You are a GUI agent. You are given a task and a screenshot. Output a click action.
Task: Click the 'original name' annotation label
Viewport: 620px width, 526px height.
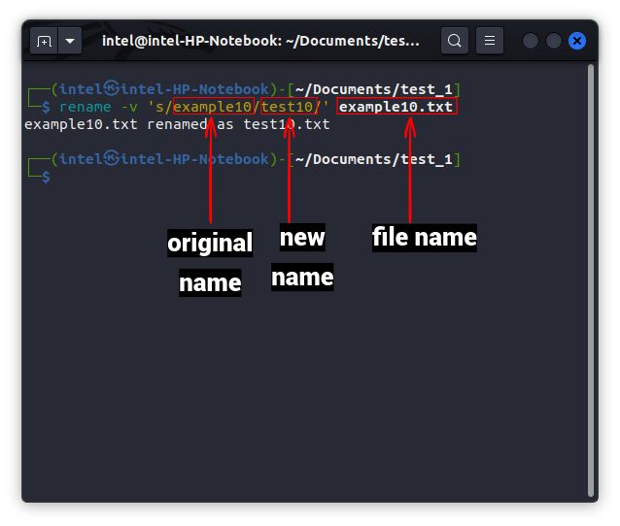click(x=210, y=262)
